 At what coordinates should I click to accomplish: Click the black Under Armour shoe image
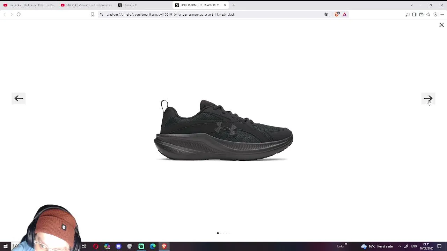(x=223, y=130)
